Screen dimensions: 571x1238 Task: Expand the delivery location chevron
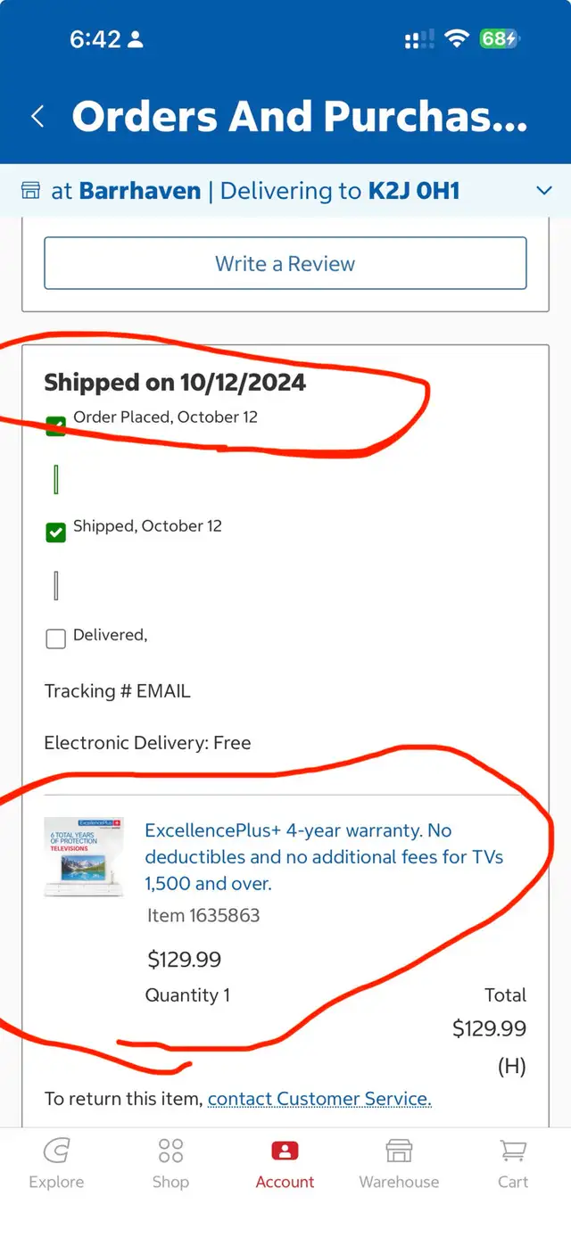pyautogui.click(x=543, y=190)
